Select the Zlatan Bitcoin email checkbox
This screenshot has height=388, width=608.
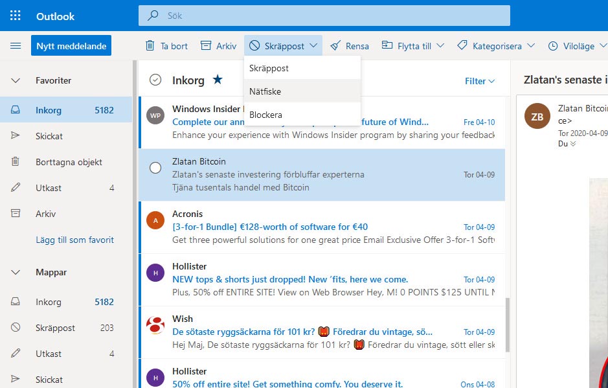click(155, 167)
